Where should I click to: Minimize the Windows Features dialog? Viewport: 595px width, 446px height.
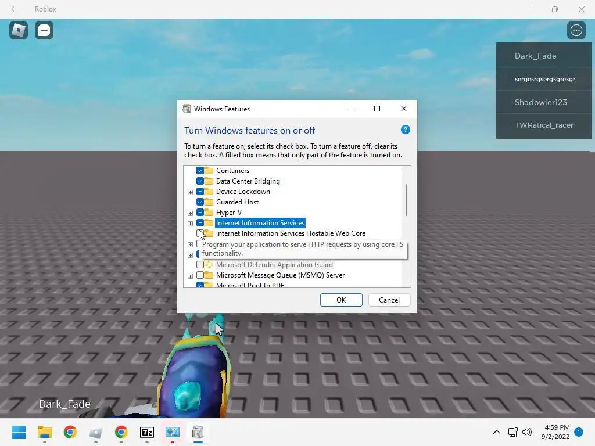(x=351, y=109)
